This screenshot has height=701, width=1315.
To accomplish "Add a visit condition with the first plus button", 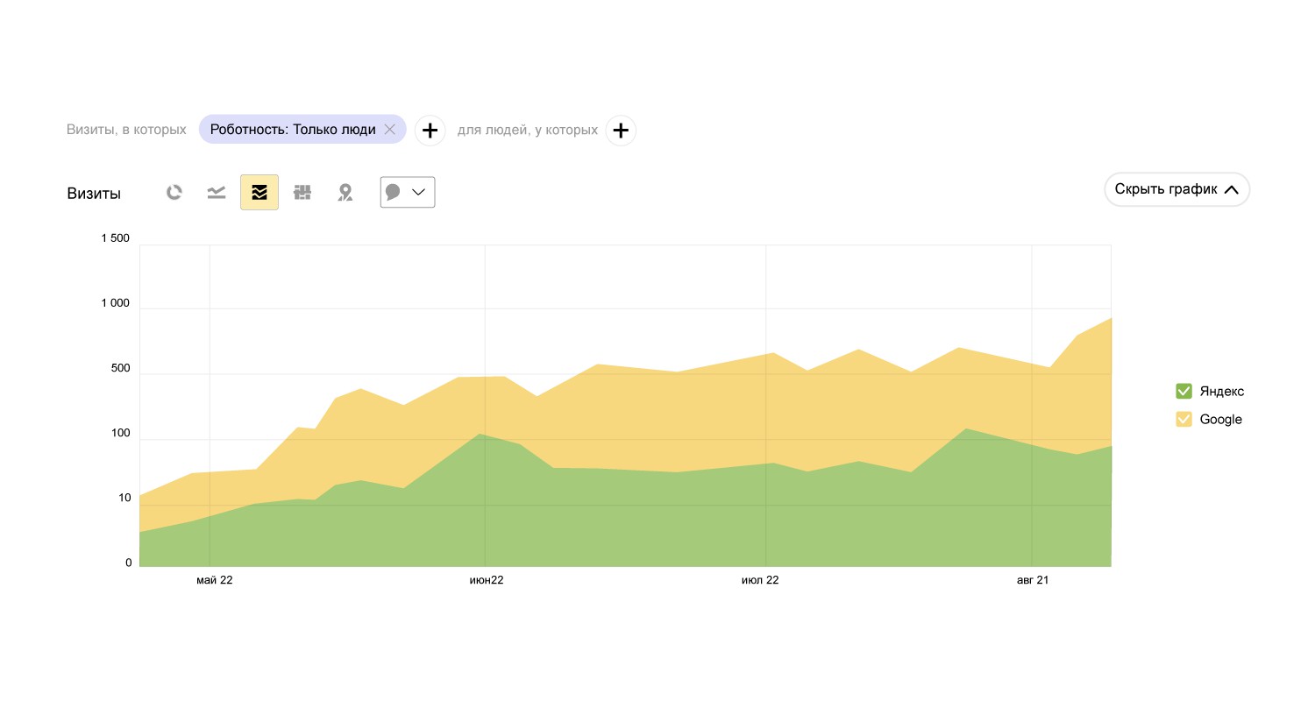I will click(x=430, y=131).
